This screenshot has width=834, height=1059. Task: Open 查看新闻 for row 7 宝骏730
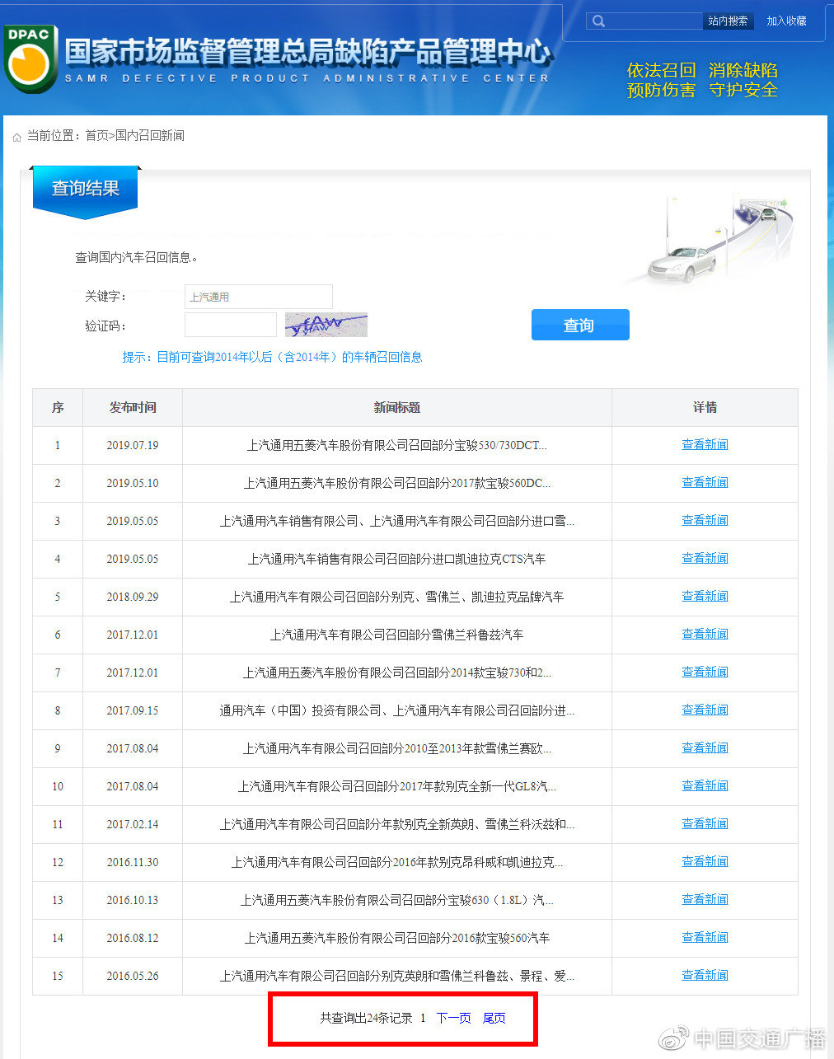point(705,672)
